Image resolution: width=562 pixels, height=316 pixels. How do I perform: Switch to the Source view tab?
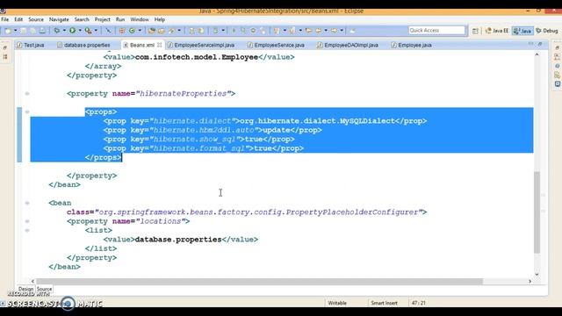[x=45, y=289]
